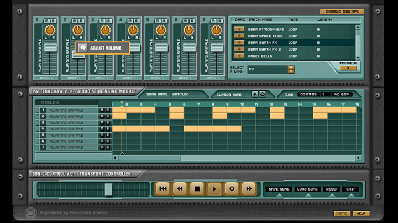Stop playback with the square stop button
398x223 pixels.
[x=197, y=189]
